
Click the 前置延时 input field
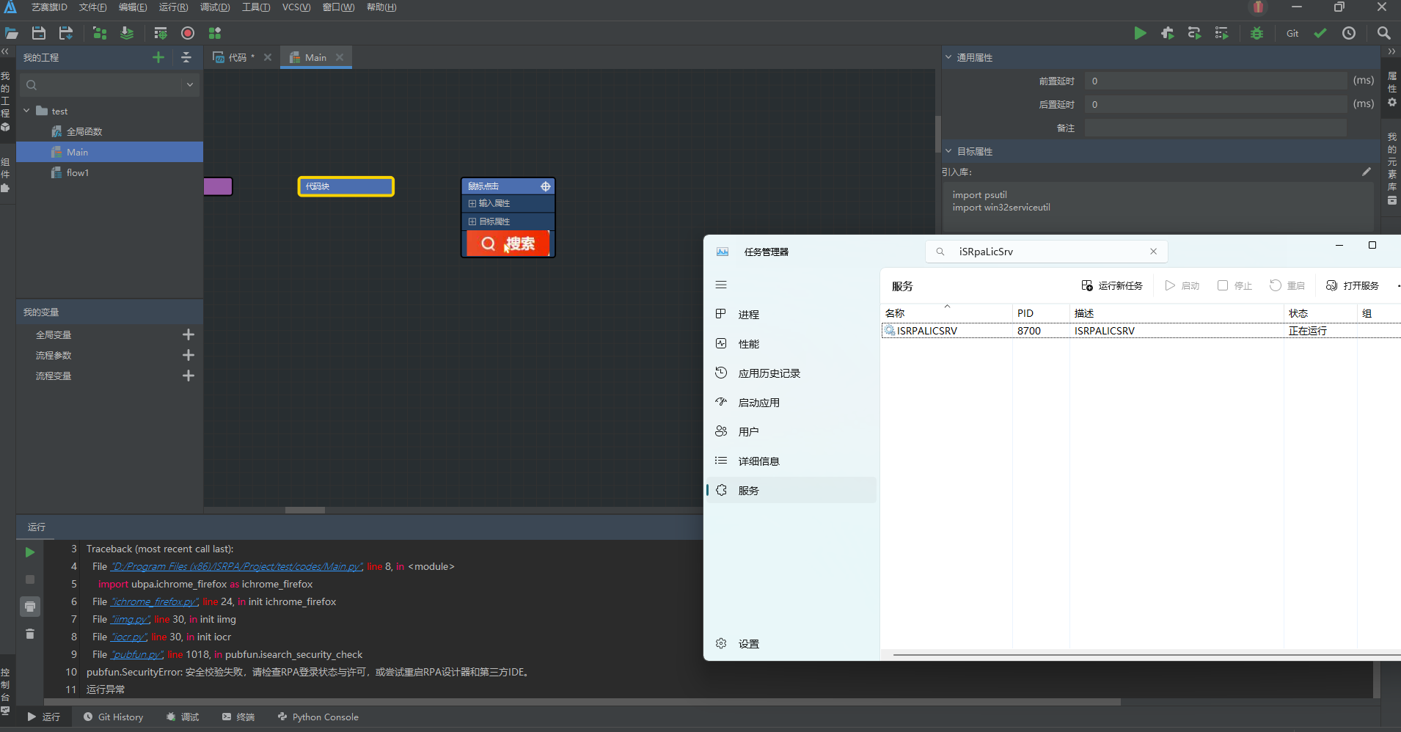pyautogui.click(x=1216, y=81)
